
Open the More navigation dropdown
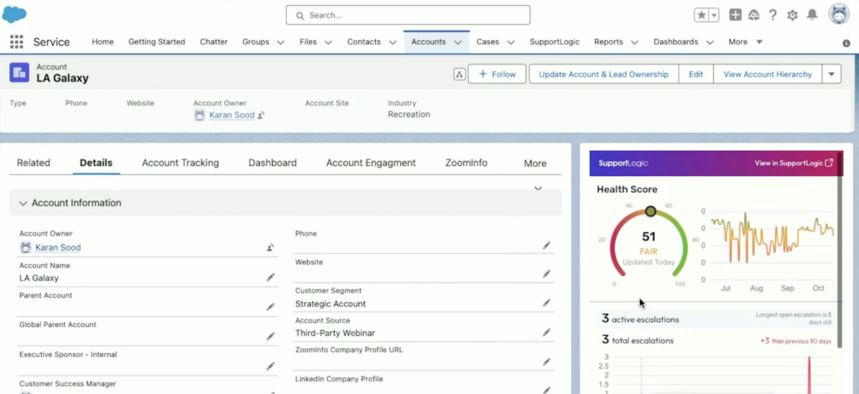[746, 42]
